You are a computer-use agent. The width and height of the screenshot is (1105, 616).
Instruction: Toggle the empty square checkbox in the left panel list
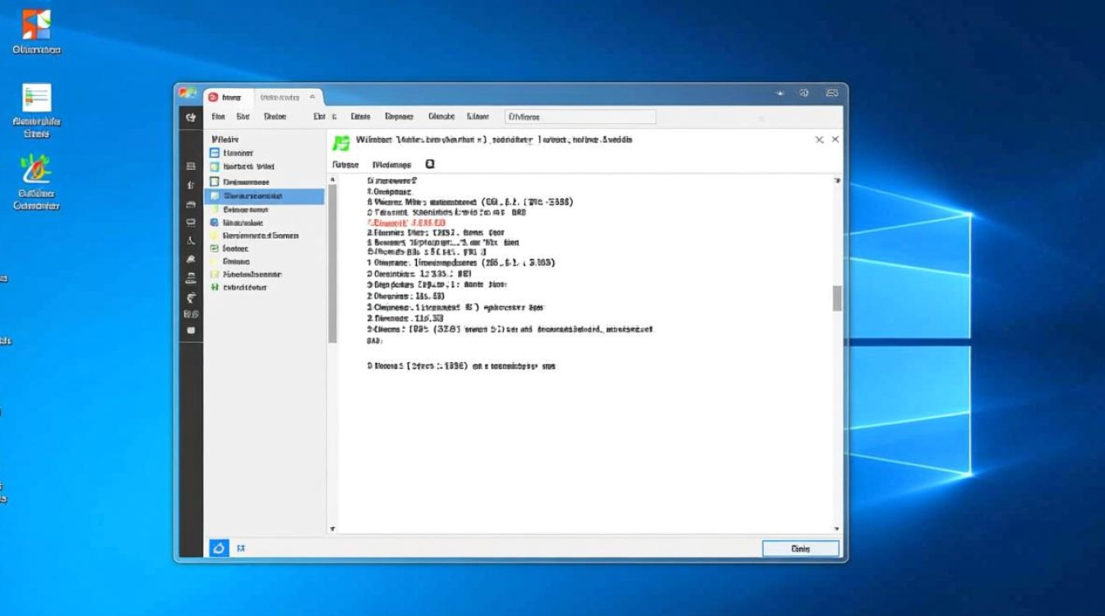click(215, 182)
